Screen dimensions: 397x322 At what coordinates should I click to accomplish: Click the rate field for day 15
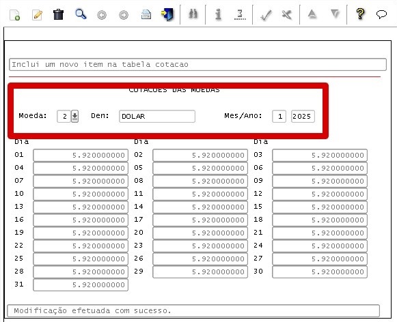(320, 207)
